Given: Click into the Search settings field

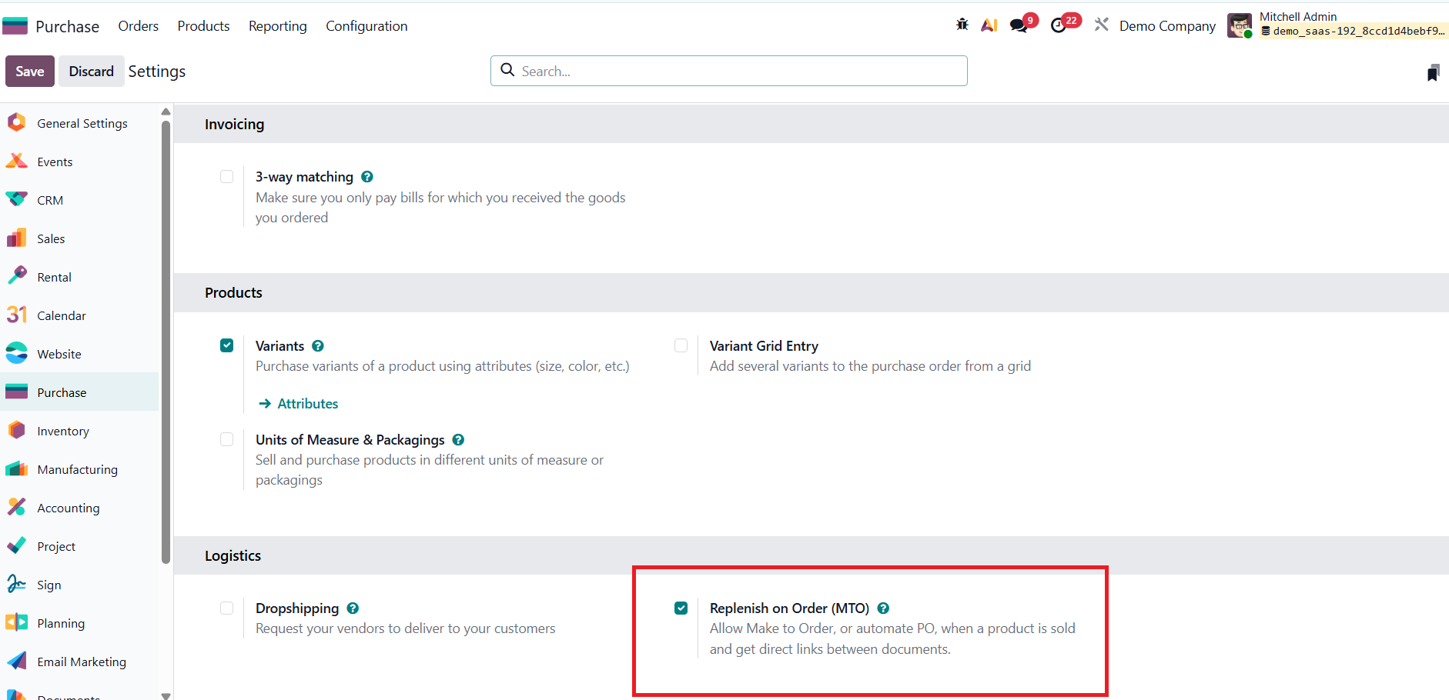Looking at the screenshot, I should click(739, 71).
